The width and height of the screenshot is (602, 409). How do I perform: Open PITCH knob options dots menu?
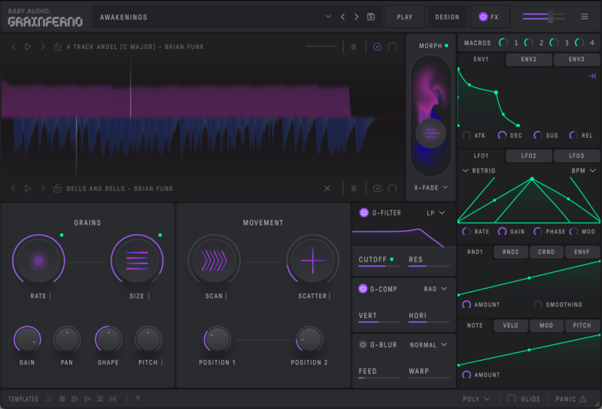(x=162, y=362)
